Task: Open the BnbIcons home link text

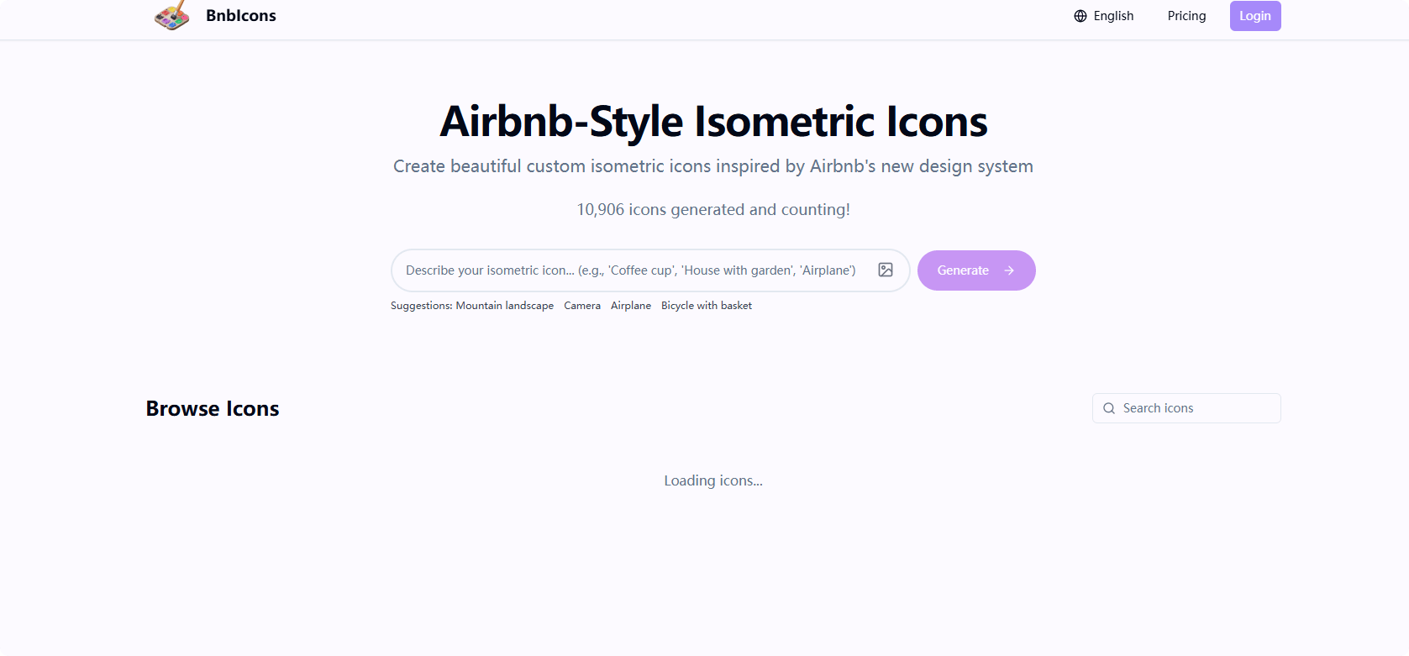Action: coord(241,16)
